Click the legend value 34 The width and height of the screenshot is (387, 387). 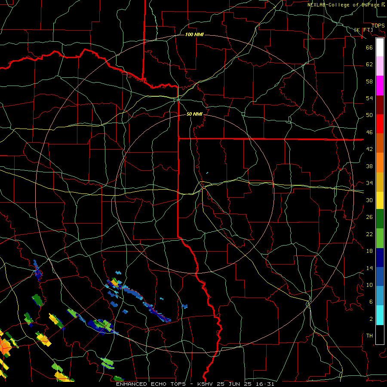[369, 183]
